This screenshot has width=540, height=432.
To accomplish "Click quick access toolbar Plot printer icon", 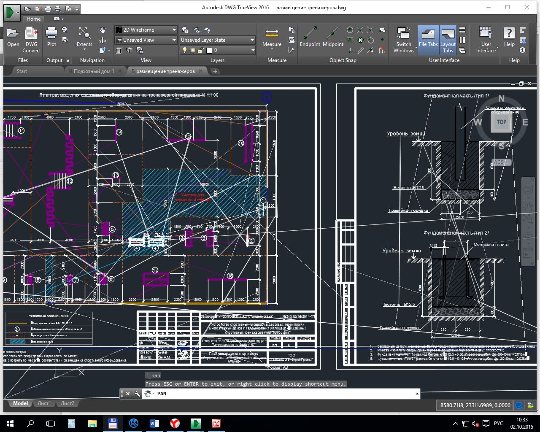I will click(48, 8).
